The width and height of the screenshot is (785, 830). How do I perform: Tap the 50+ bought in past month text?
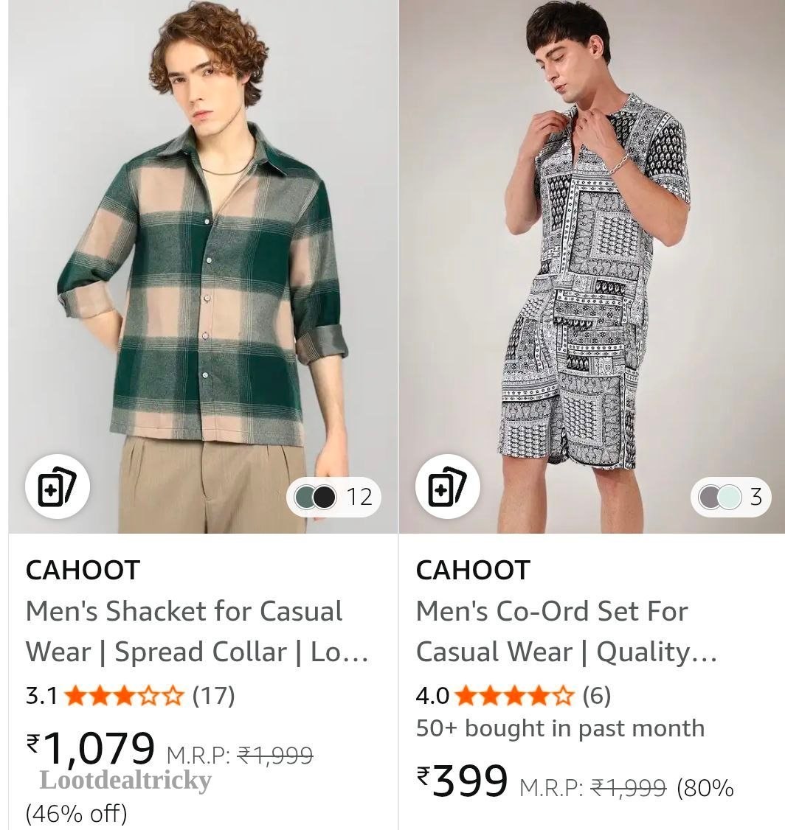(x=561, y=728)
